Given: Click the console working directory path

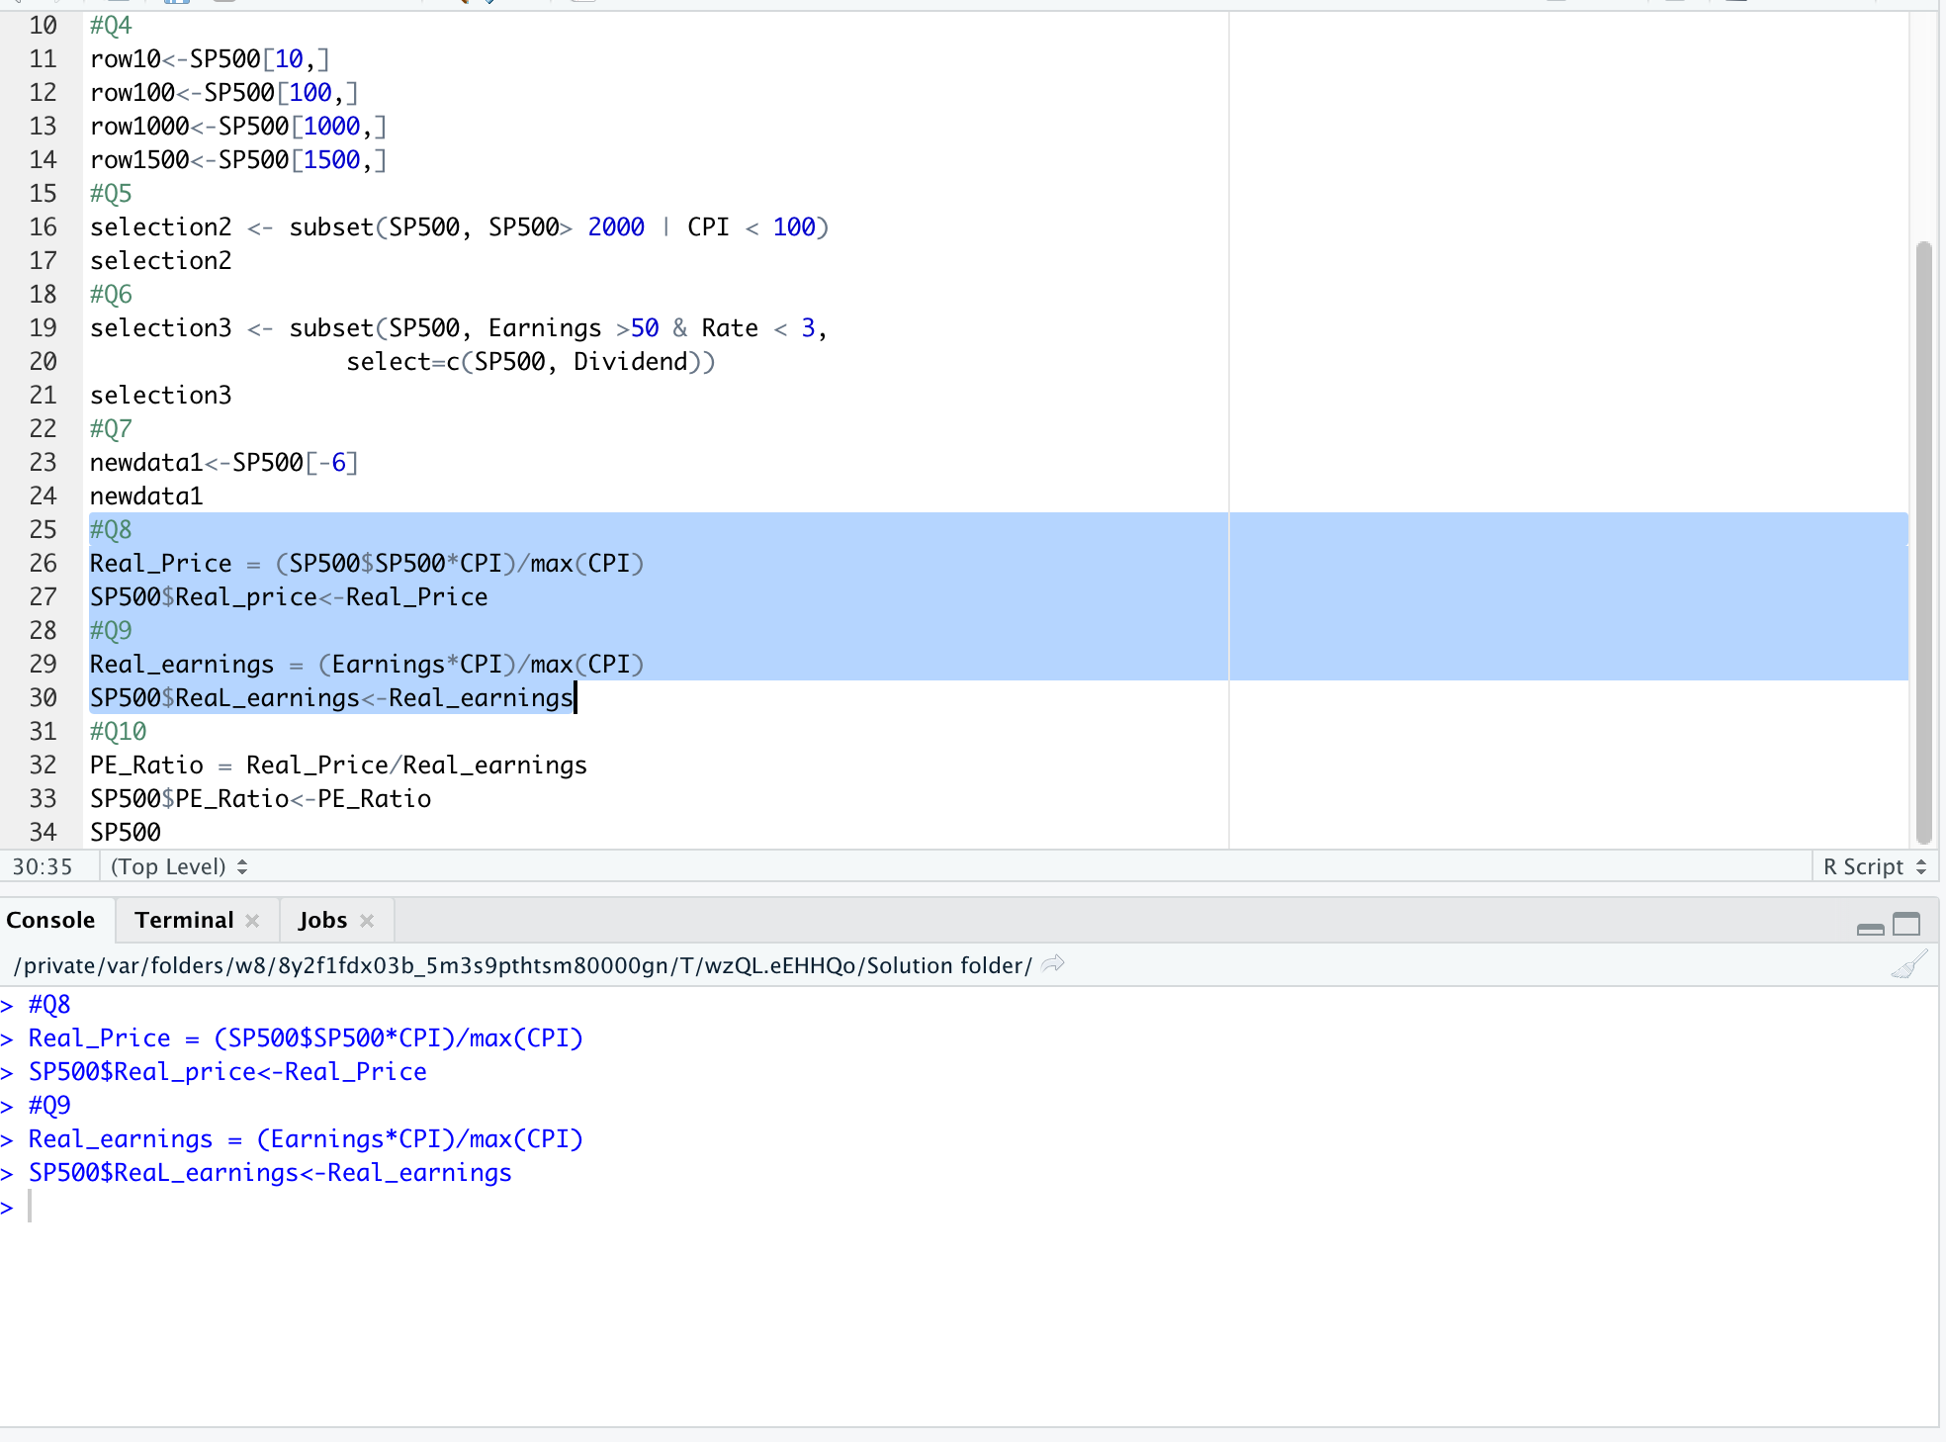Looking at the screenshot, I should coord(522,965).
